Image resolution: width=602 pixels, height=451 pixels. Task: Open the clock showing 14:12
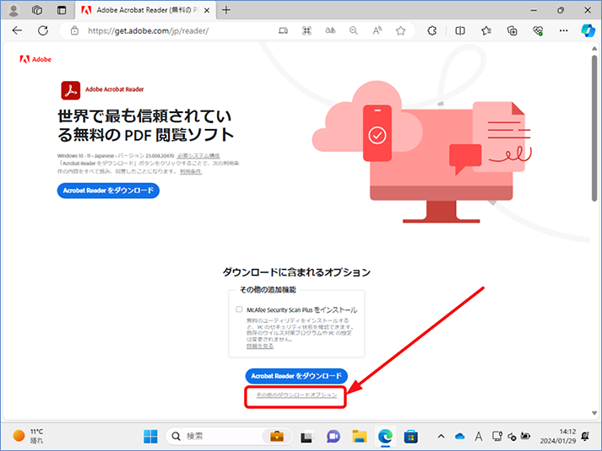tap(558, 437)
